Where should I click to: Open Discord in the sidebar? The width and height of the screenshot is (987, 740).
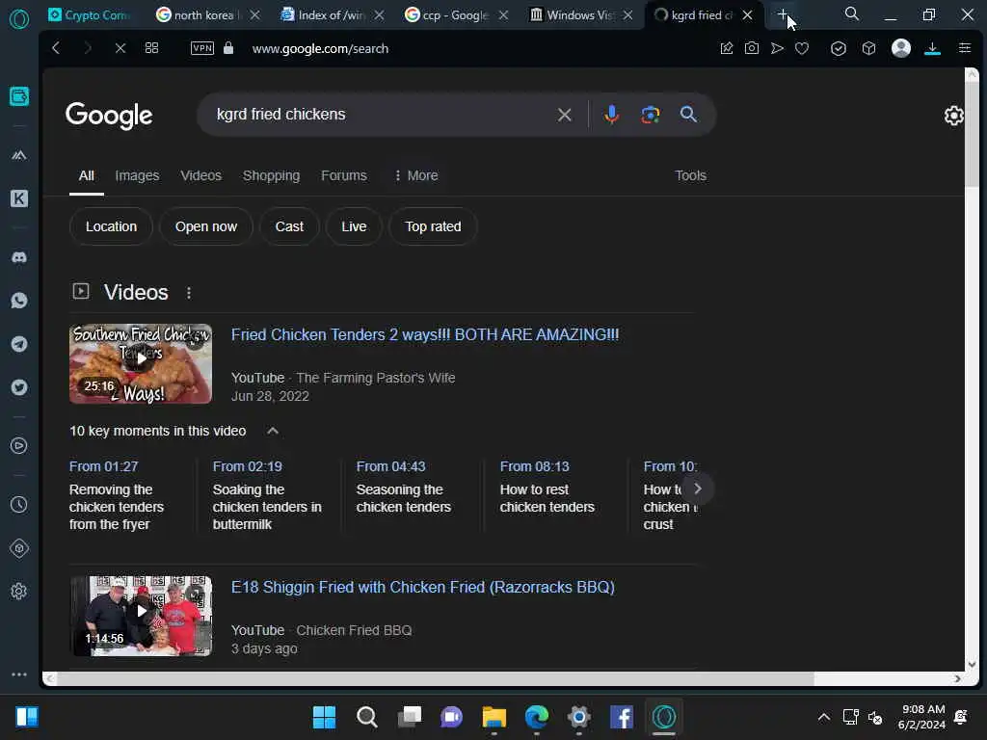click(19, 257)
